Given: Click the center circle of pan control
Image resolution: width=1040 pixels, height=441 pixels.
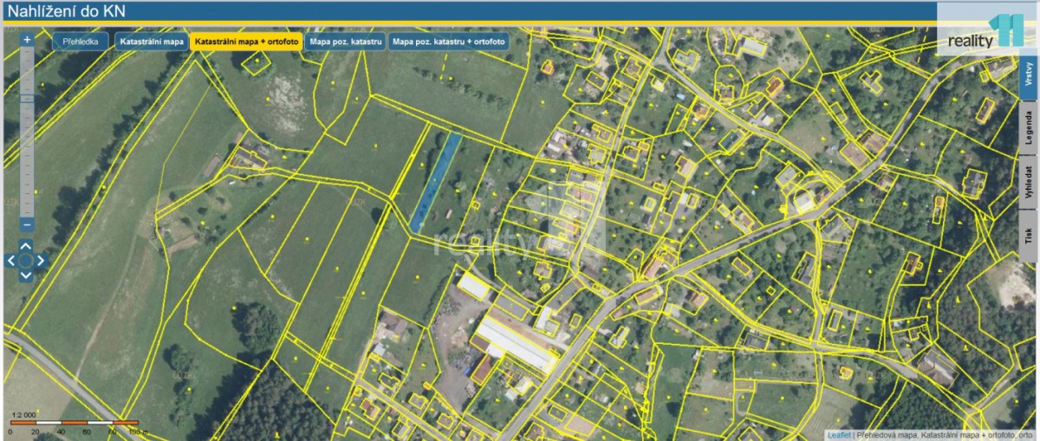Looking at the screenshot, I should [x=26, y=260].
